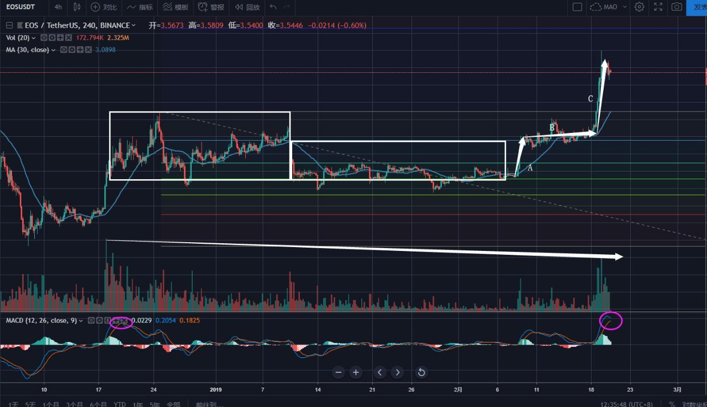This screenshot has width=707, height=407.
Task: Open the 4h timeframe selector
Action: 58,7
